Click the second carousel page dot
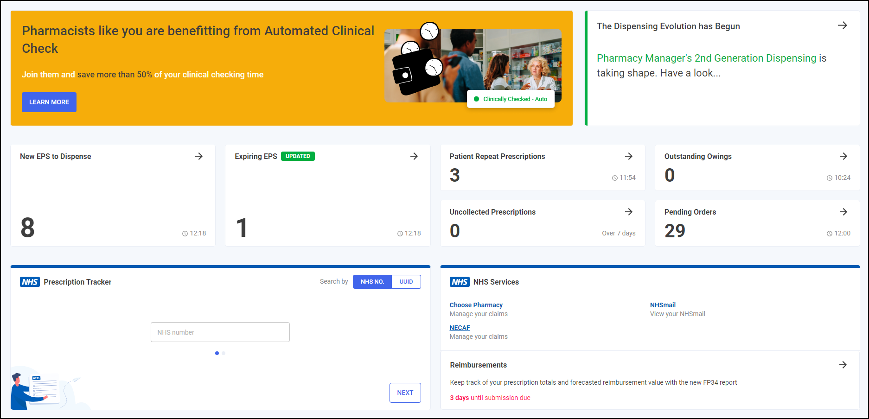Viewport: 869px width, 419px height. click(x=224, y=353)
